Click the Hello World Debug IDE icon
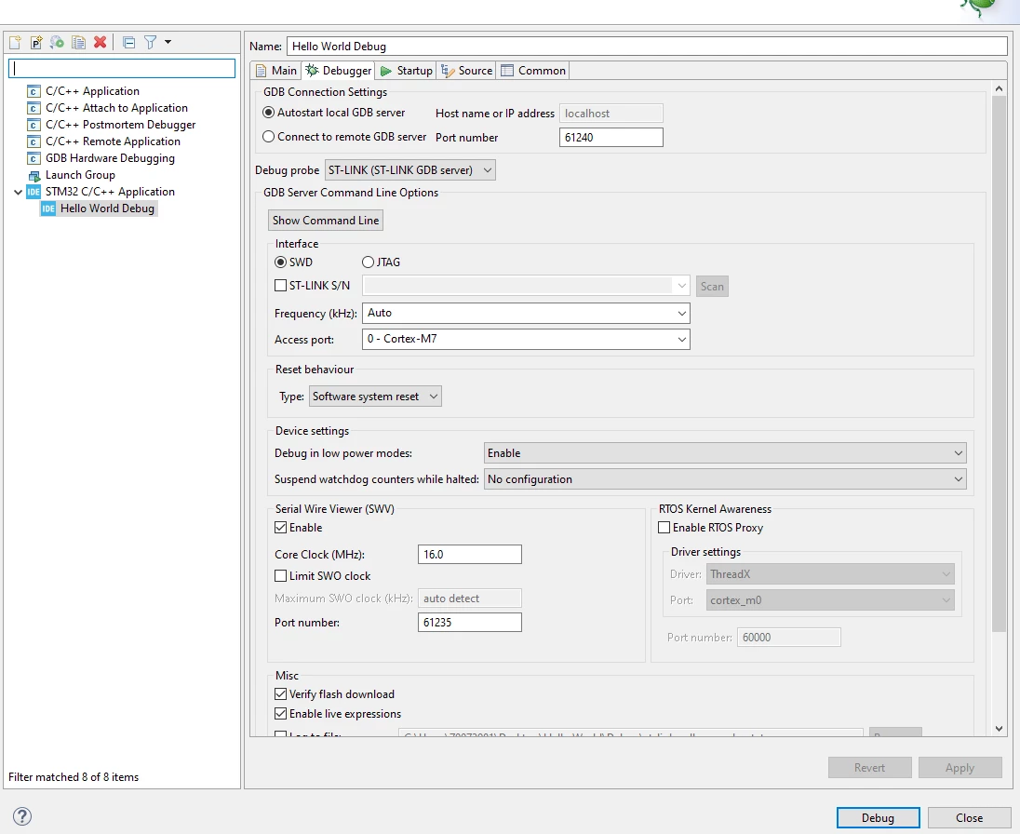1020x834 pixels. [48, 208]
